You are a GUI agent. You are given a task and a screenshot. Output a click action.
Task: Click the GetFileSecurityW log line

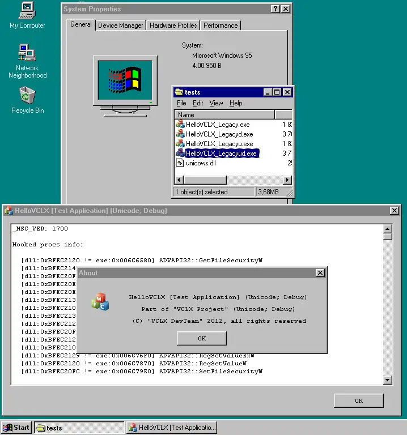[x=142, y=260]
